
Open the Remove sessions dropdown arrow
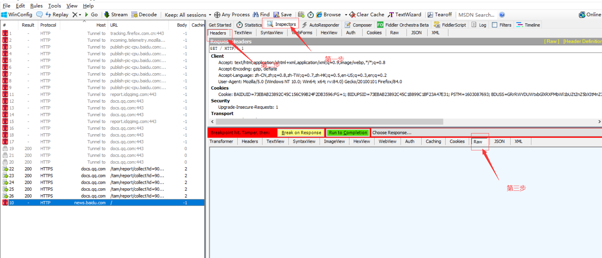pyautogui.click(x=80, y=15)
